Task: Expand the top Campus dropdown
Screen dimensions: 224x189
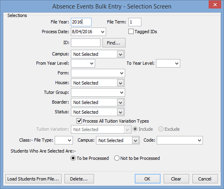Action: click(x=120, y=54)
